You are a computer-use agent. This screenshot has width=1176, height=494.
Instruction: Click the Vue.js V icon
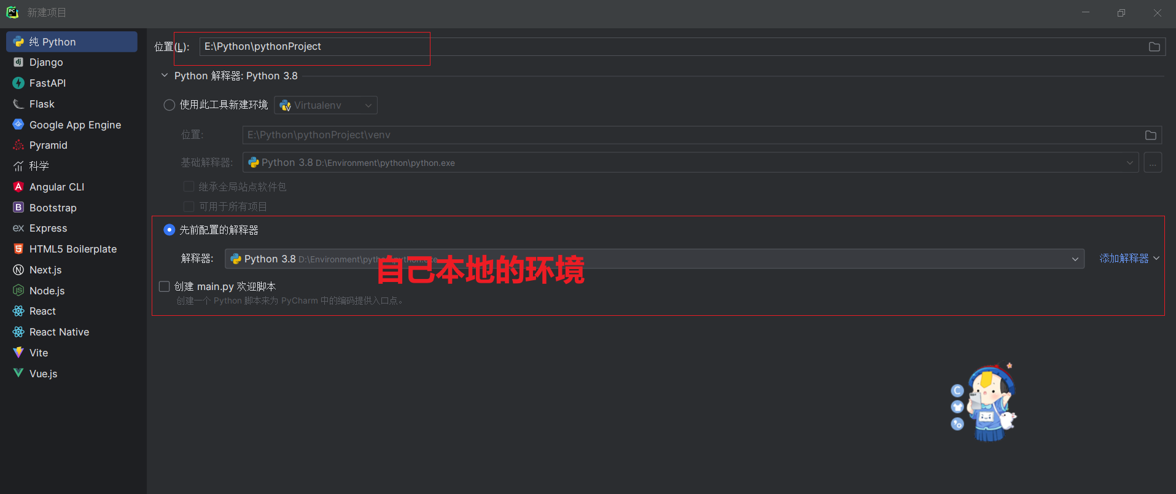[x=18, y=373]
